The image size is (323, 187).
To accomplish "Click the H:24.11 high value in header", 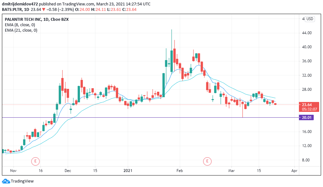I will [x=98, y=10].
